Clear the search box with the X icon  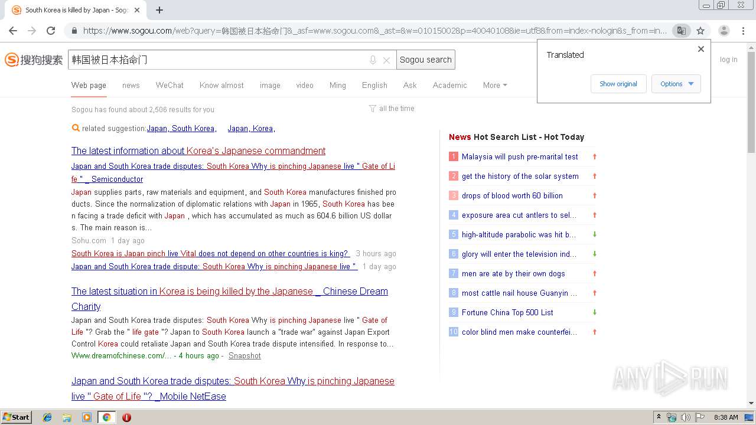coord(386,60)
